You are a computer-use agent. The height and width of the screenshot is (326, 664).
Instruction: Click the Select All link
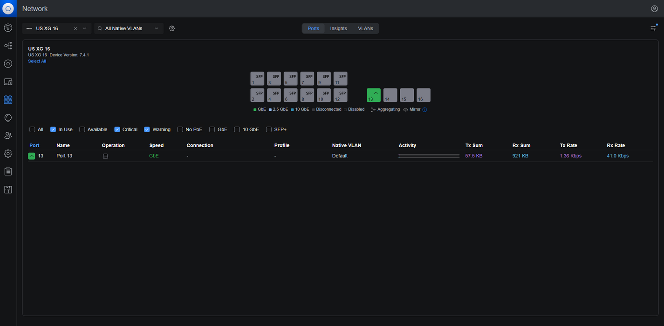pyautogui.click(x=37, y=61)
